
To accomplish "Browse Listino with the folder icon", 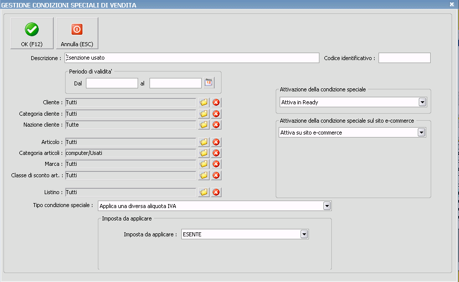I will pyautogui.click(x=204, y=192).
